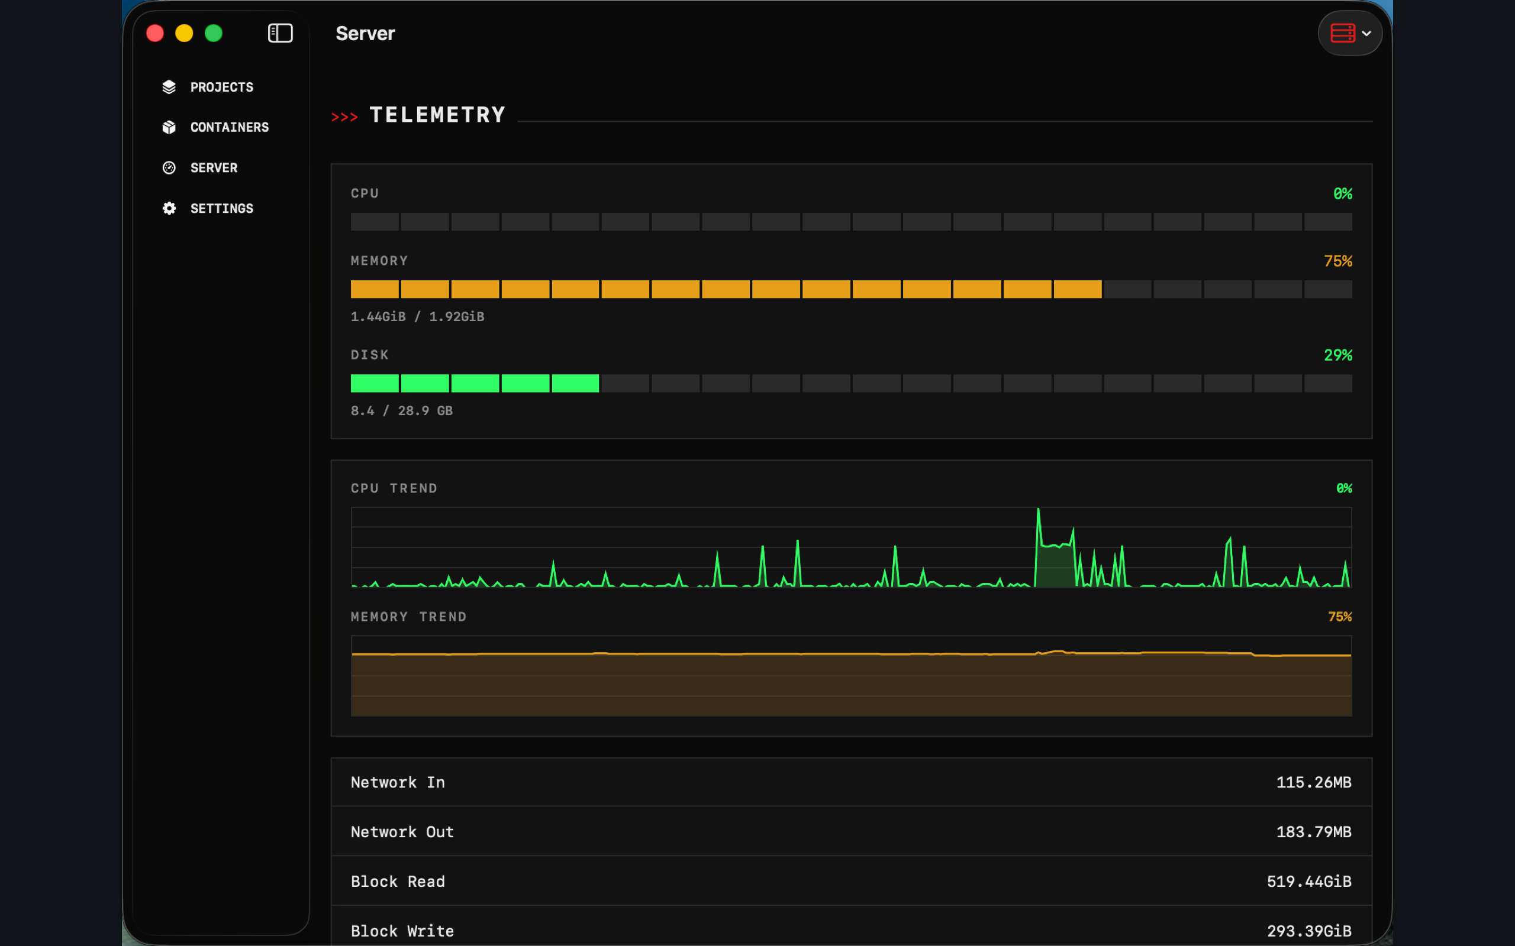Click the Network In label
The width and height of the screenshot is (1515, 946).
398,782
